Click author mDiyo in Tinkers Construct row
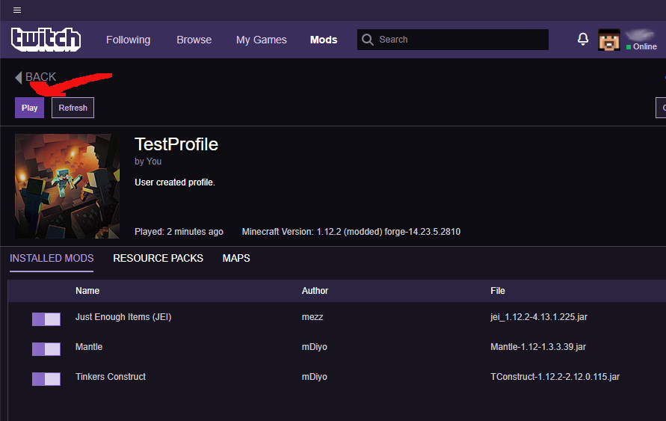This screenshot has height=421, width=666. tap(314, 377)
